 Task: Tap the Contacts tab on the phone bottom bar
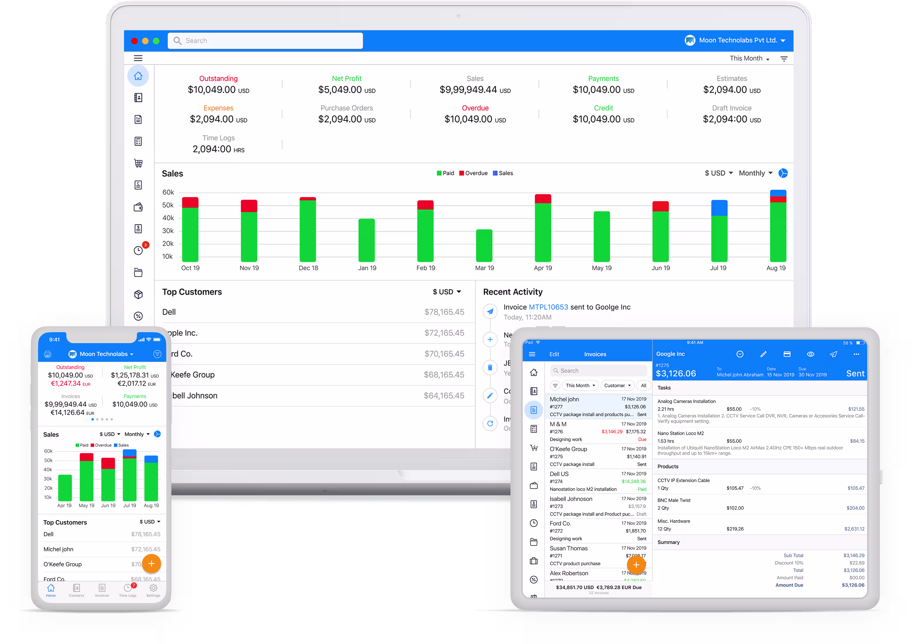coord(76,590)
